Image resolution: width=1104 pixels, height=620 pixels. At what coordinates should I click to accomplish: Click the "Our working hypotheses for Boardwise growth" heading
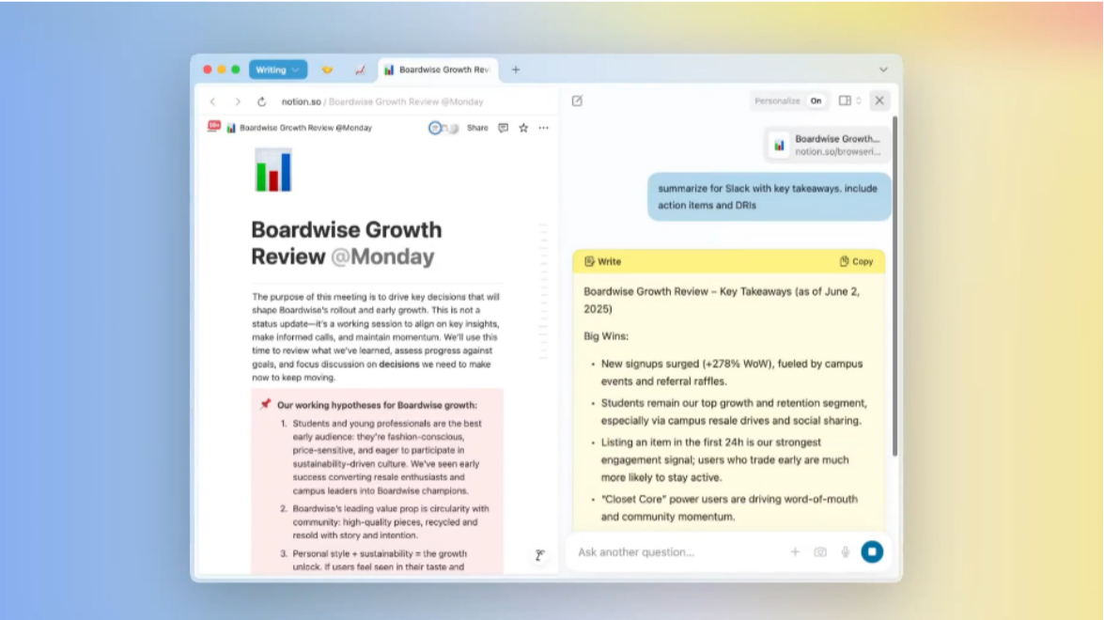(377, 406)
